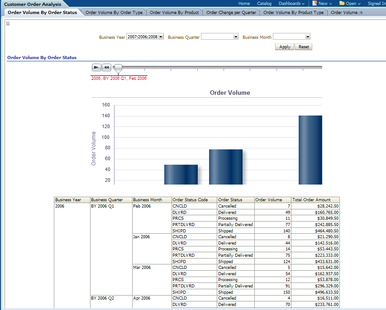Click the $233,761.00 amount cell
Screen dimensions: 386x310
[315, 305]
